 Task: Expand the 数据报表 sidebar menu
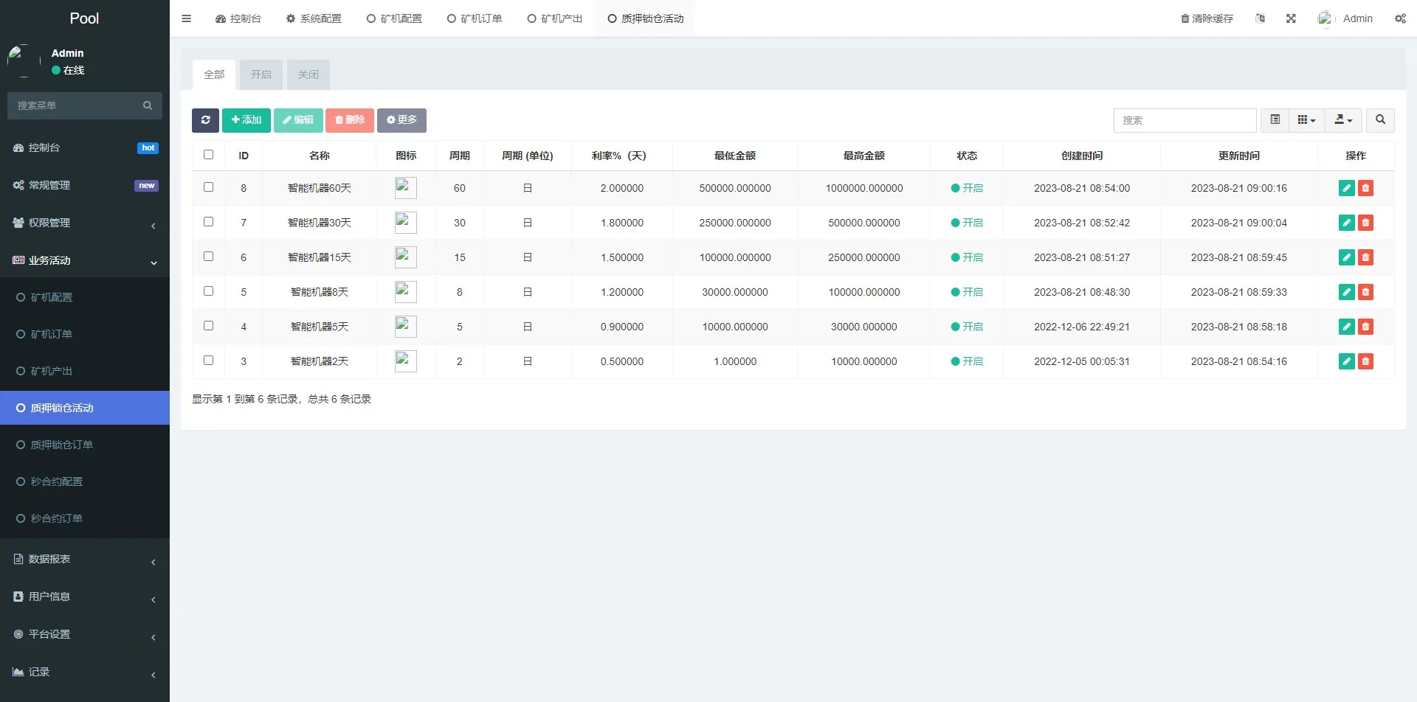click(85, 559)
